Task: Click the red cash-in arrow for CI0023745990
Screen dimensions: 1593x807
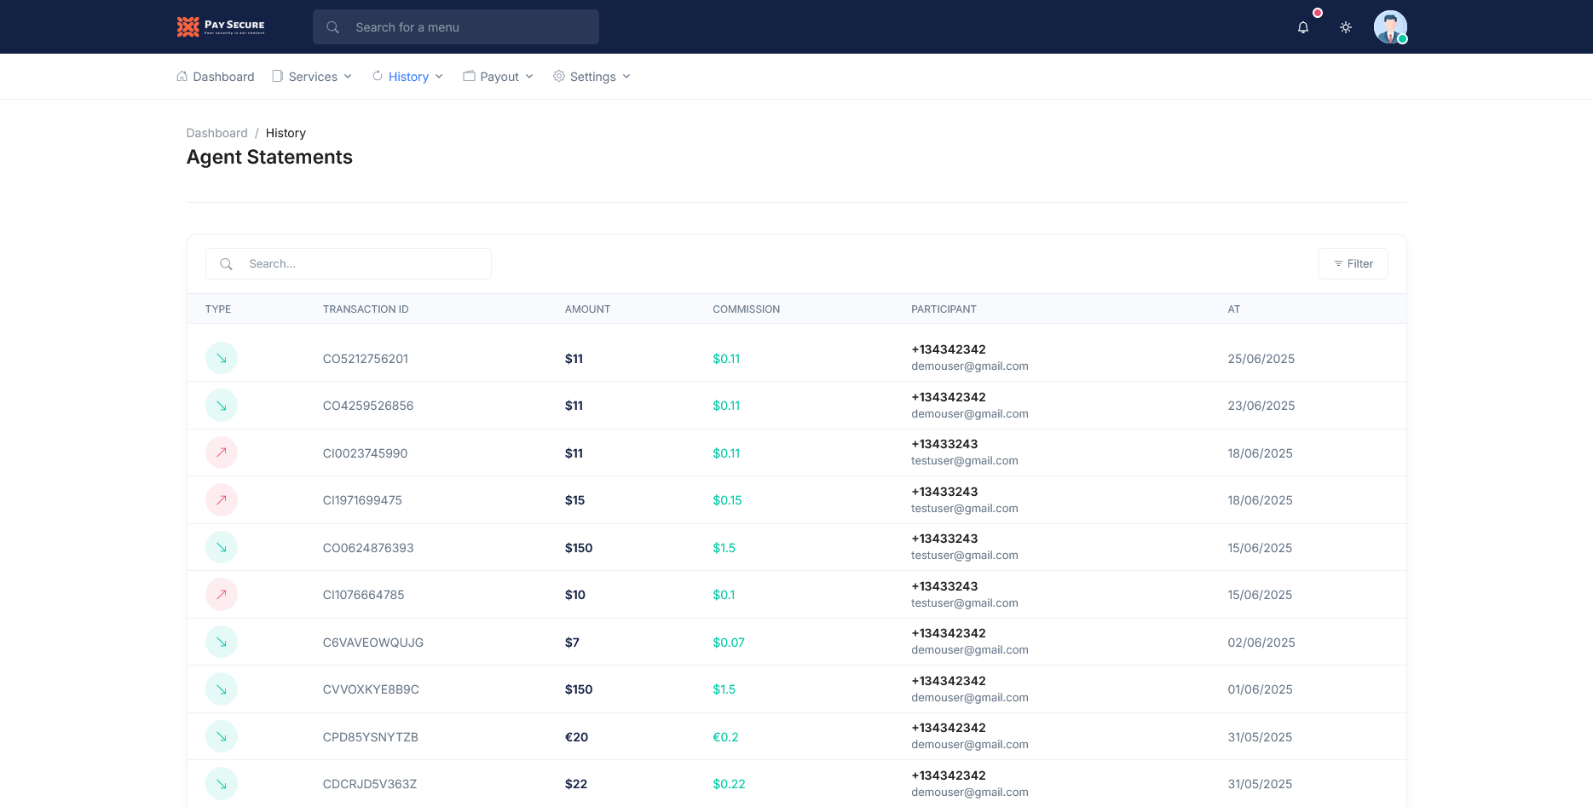Action: click(221, 452)
